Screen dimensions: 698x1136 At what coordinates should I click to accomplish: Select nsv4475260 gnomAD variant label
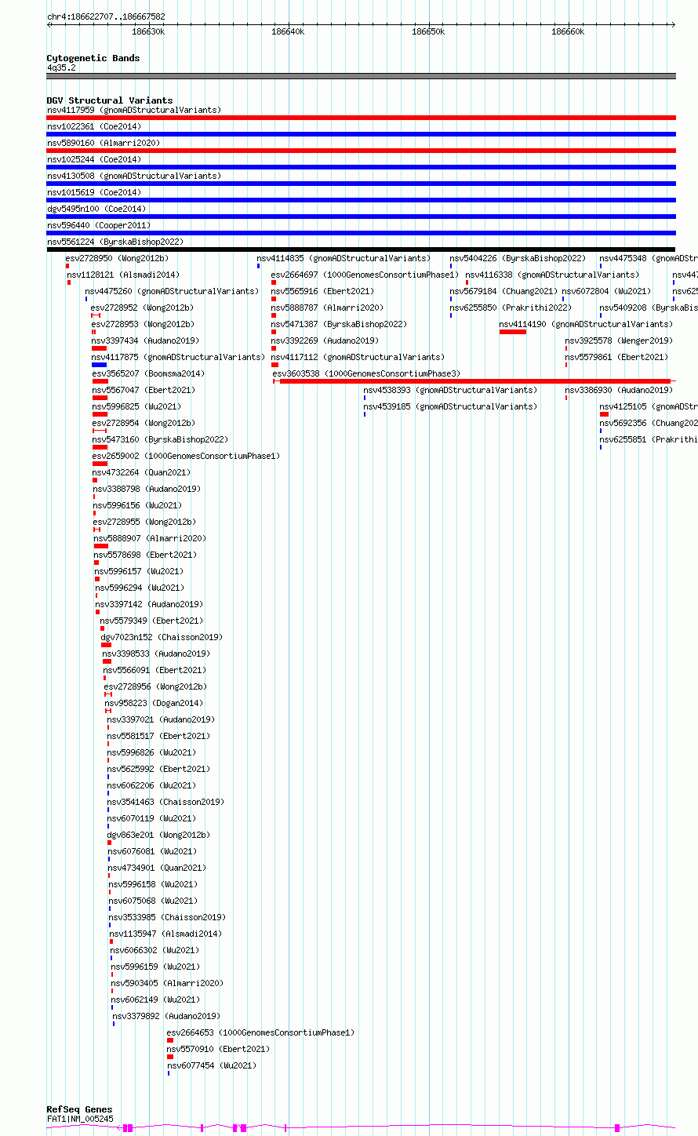tap(172, 291)
